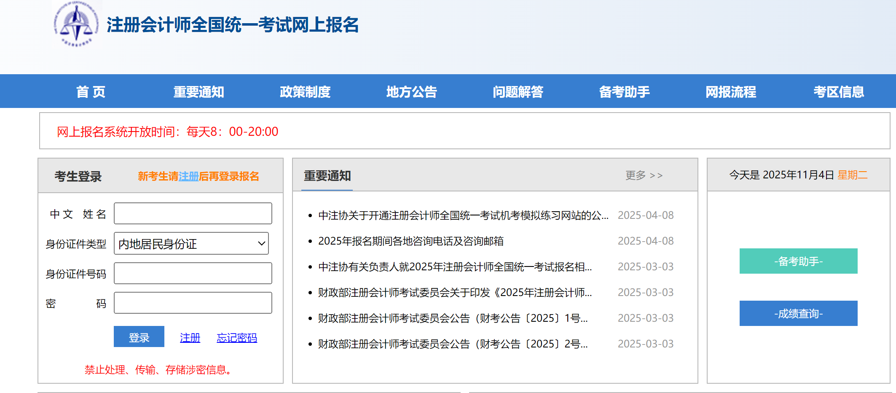Navigate to 网报流程 in the menu
The height and width of the screenshot is (393, 896).
click(731, 92)
